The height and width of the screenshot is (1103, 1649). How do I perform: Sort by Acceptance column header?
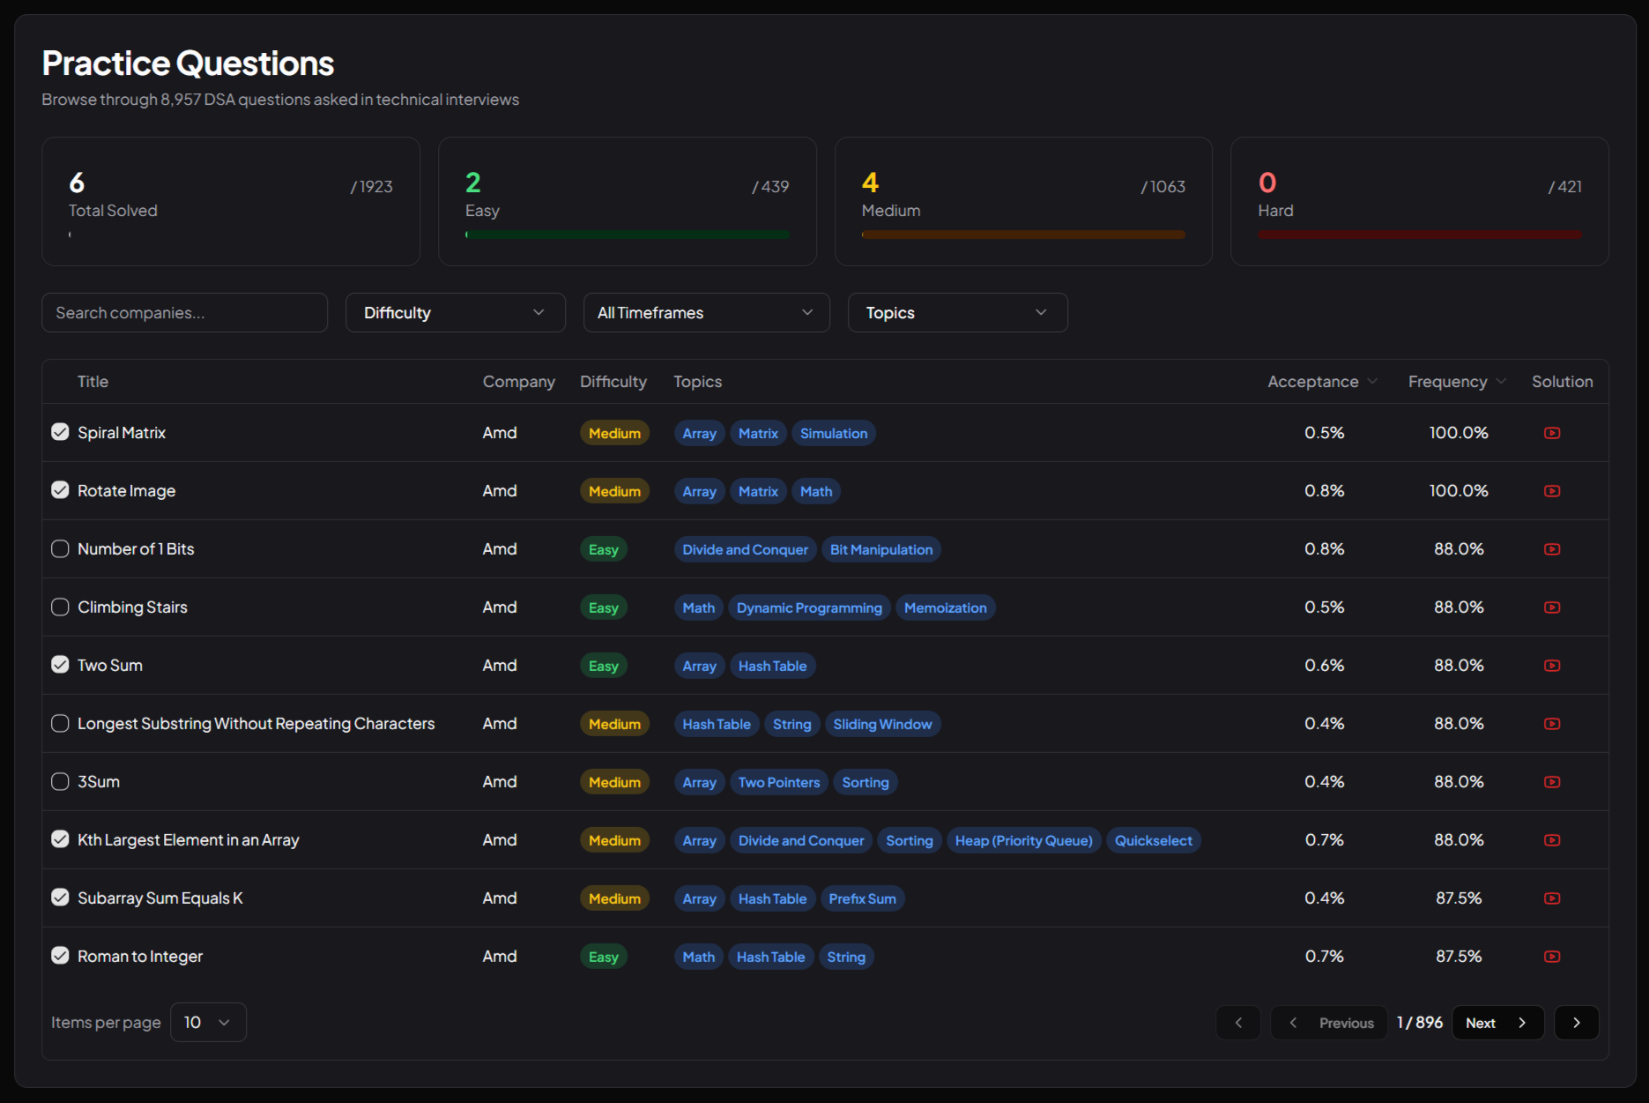pos(1321,382)
